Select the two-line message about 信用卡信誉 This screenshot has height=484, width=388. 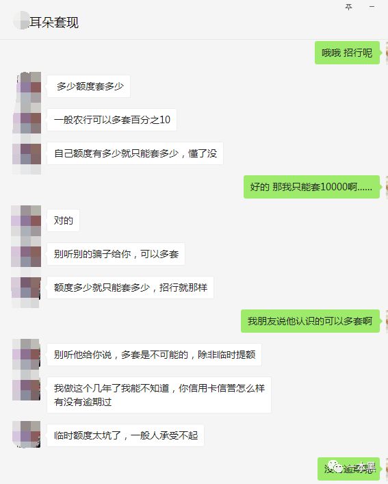(x=159, y=395)
